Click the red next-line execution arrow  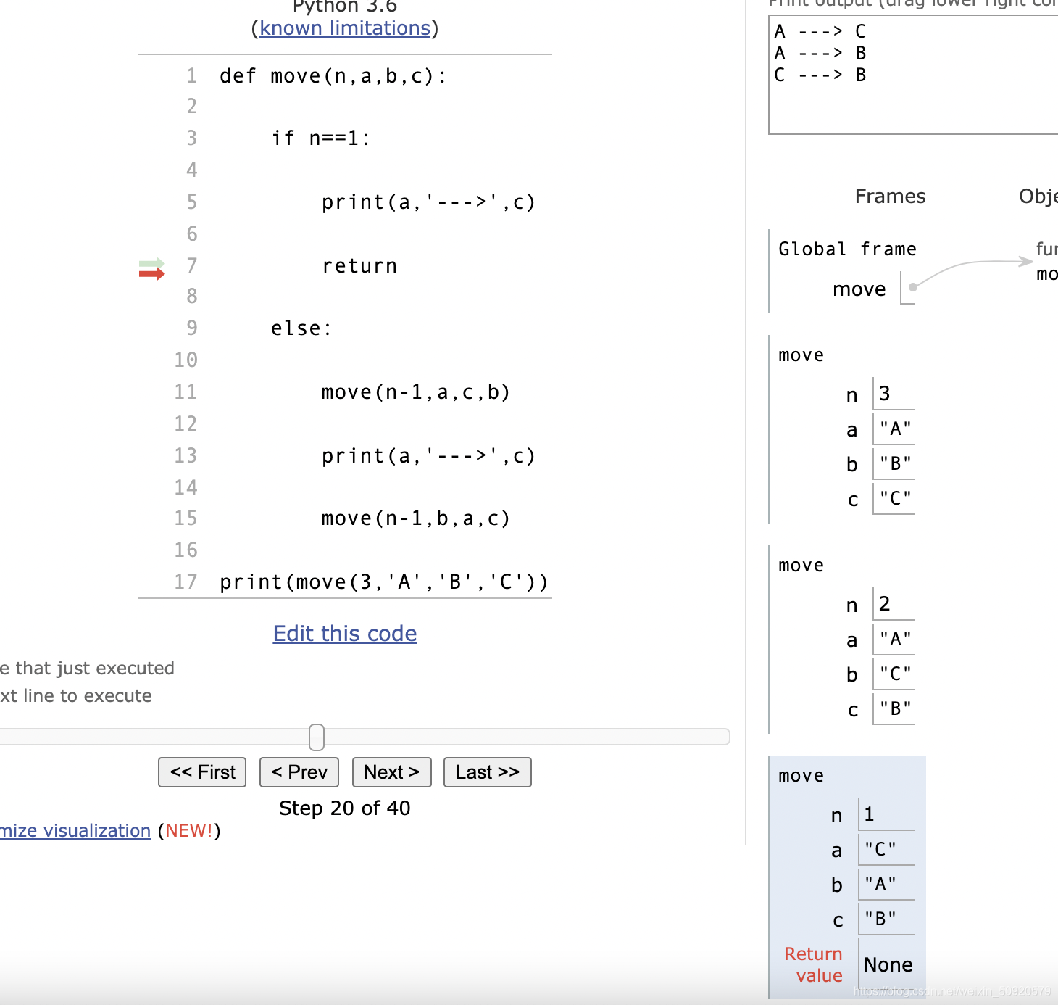tap(149, 273)
